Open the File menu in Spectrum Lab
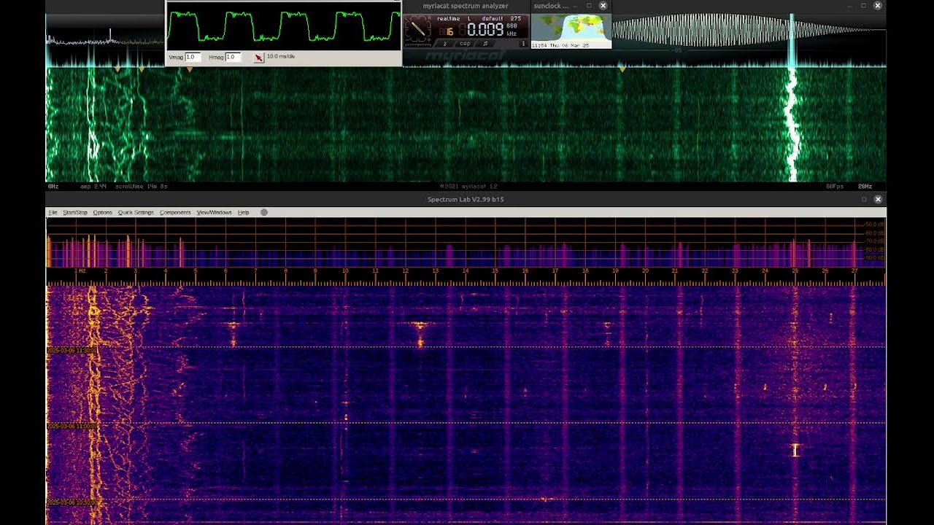This screenshot has height=525, width=934. [53, 212]
